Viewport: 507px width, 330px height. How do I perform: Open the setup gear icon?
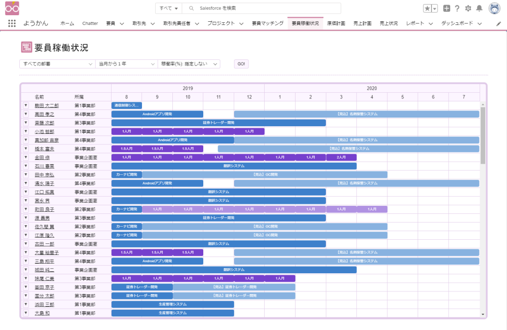[468, 9]
